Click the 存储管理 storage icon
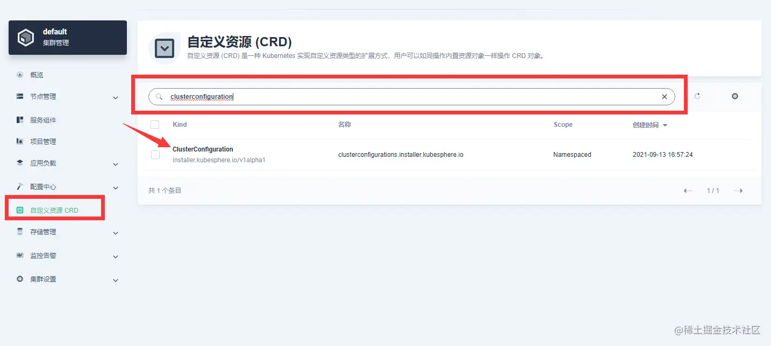Screen dimensions: 771x346 (20, 232)
